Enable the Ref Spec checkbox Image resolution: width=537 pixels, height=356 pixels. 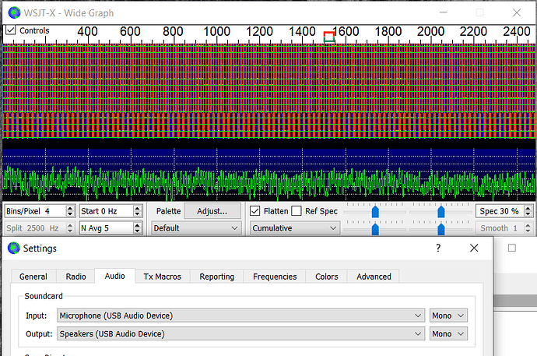[297, 211]
